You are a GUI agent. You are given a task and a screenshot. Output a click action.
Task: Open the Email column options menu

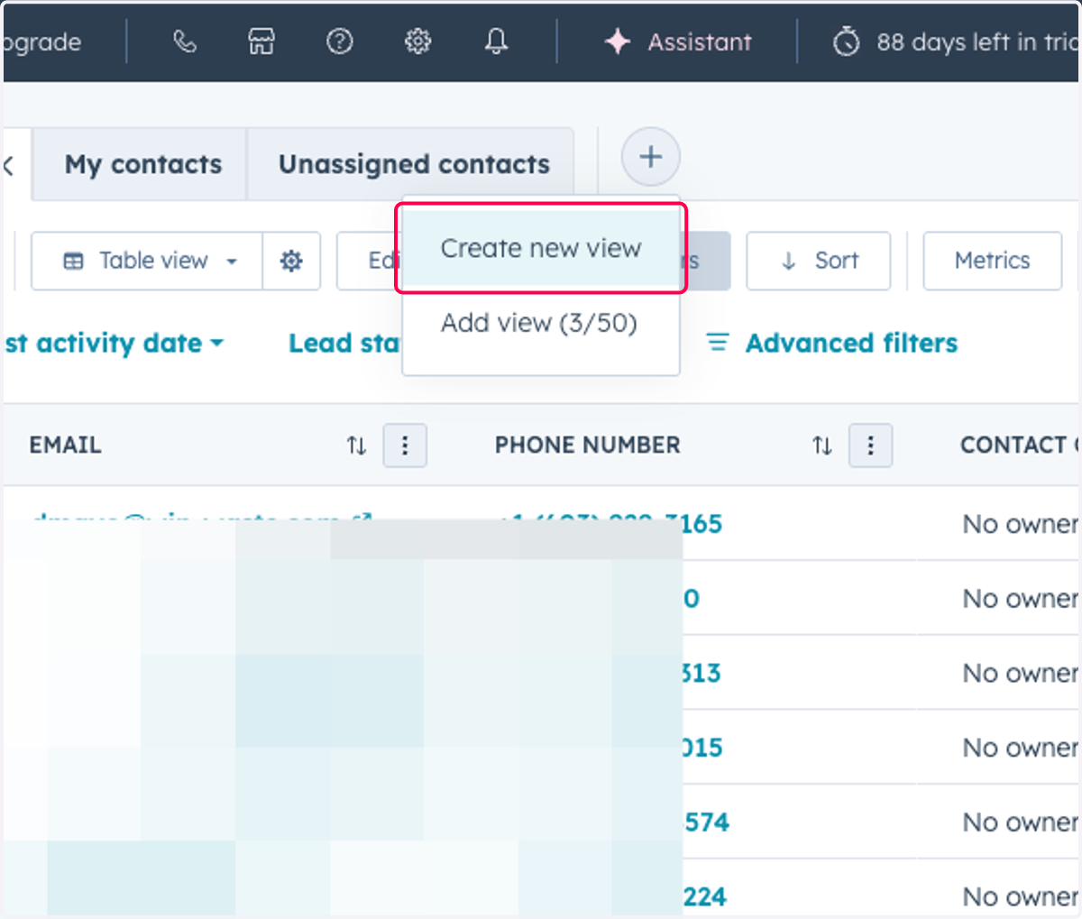coord(405,446)
